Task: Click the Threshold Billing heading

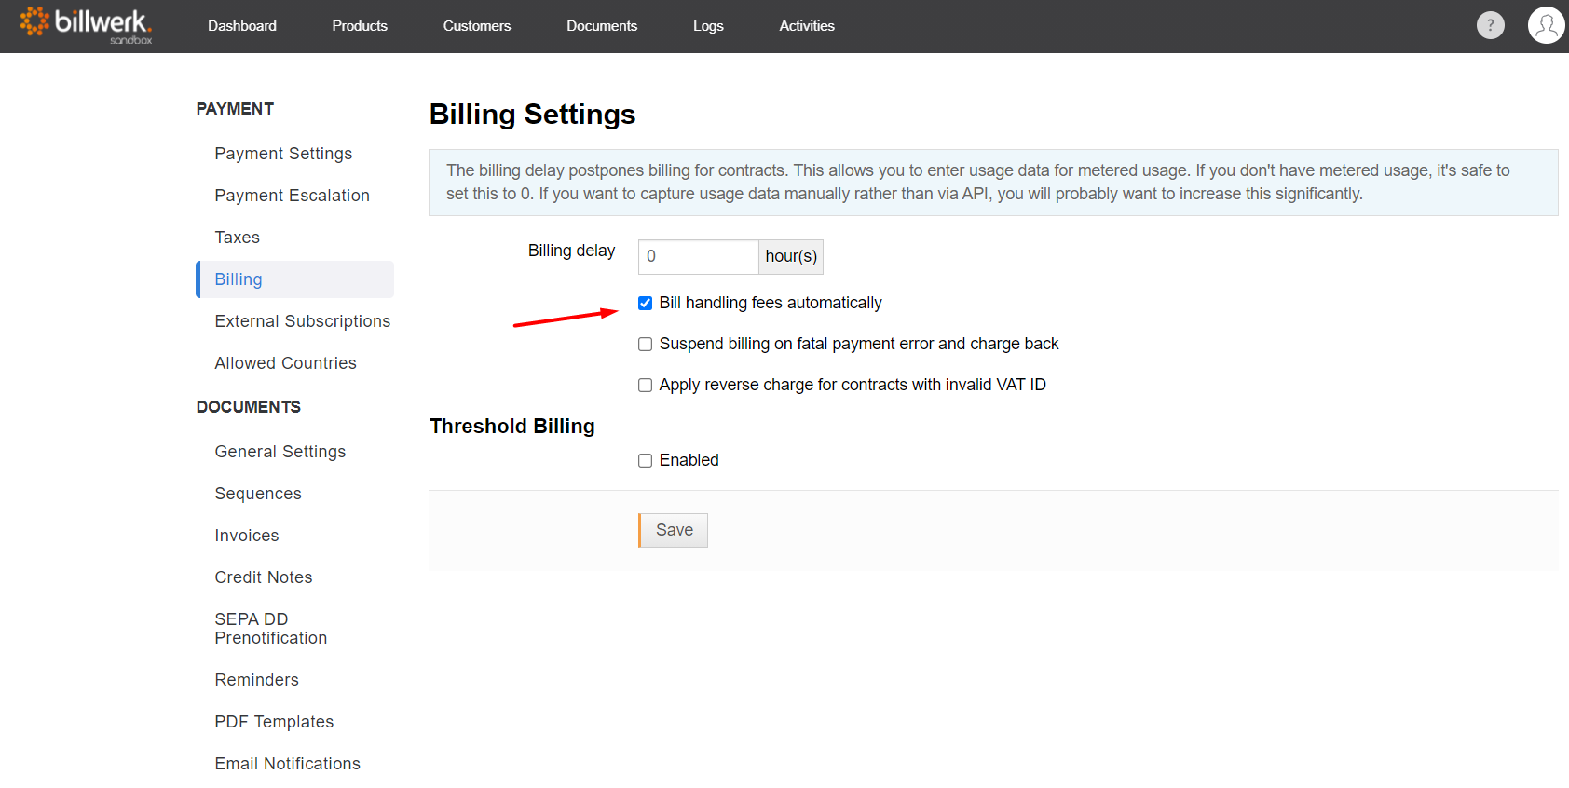Action: coord(512,427)
